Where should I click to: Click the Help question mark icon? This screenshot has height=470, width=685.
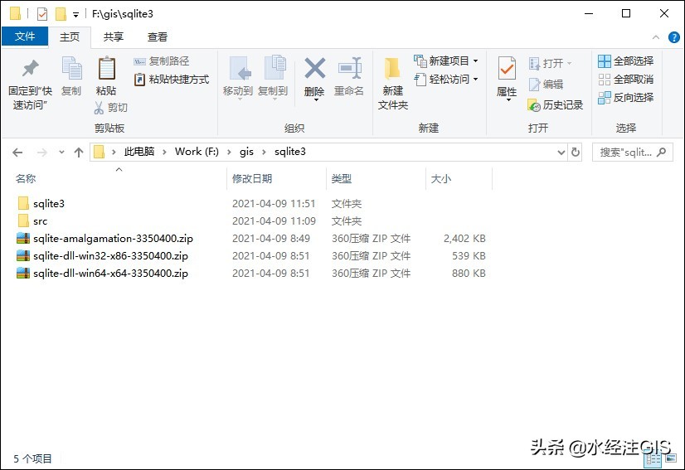click(x=673, y=37)
